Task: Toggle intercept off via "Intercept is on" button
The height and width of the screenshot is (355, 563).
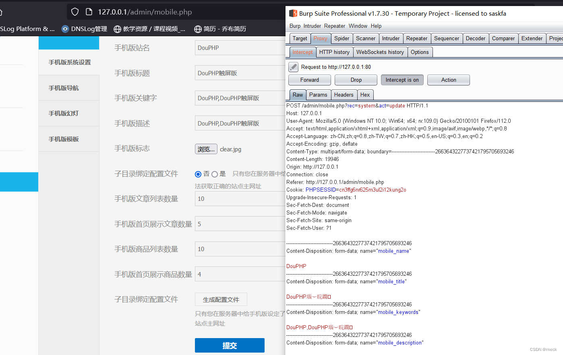Action: 402,80
